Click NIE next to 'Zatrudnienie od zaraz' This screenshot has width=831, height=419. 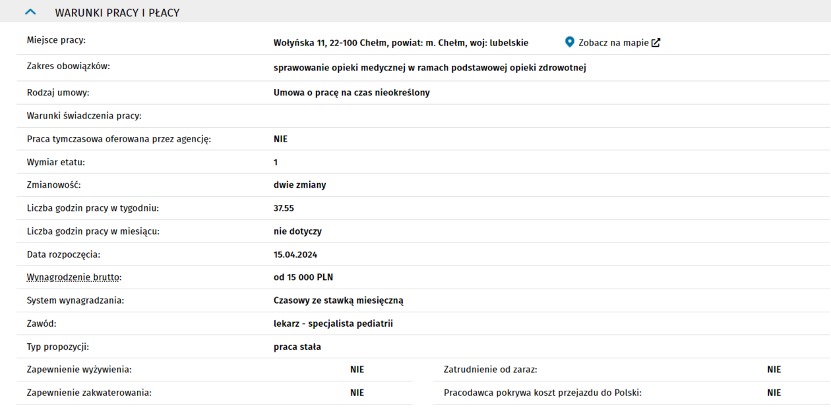coord(774,370)
